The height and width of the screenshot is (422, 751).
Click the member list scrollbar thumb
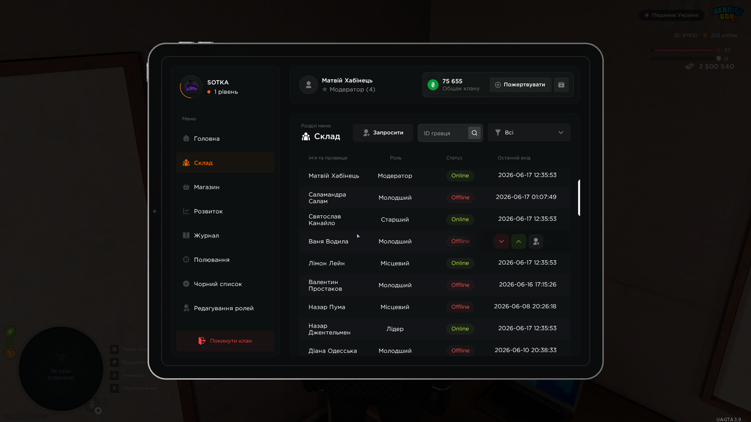579,198
